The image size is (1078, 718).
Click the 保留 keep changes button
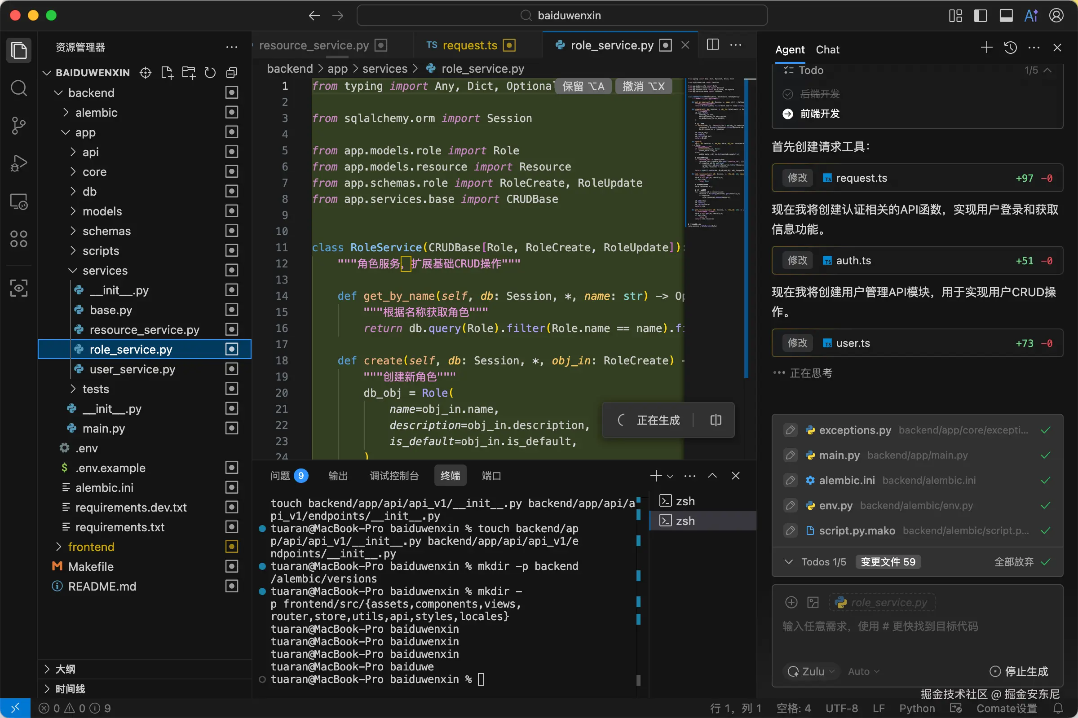pos(583,86)
